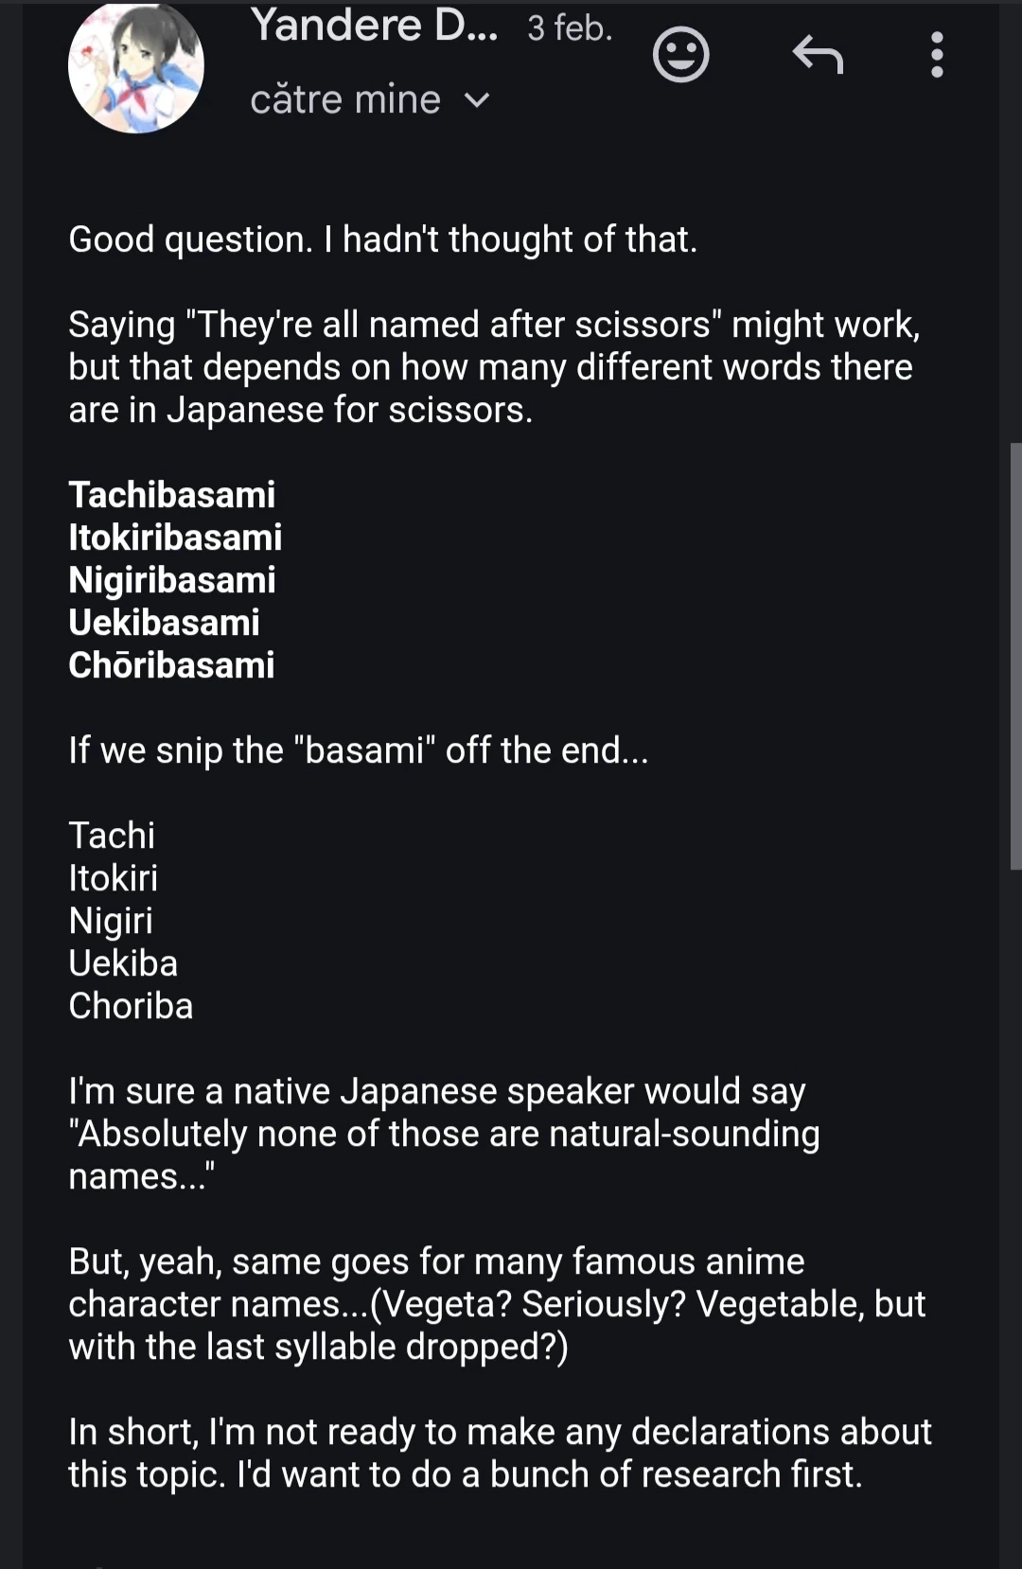Open the sender's profile avatar
The height and width of the screenshot is (1569, 1022).
[x=136, y=66]
